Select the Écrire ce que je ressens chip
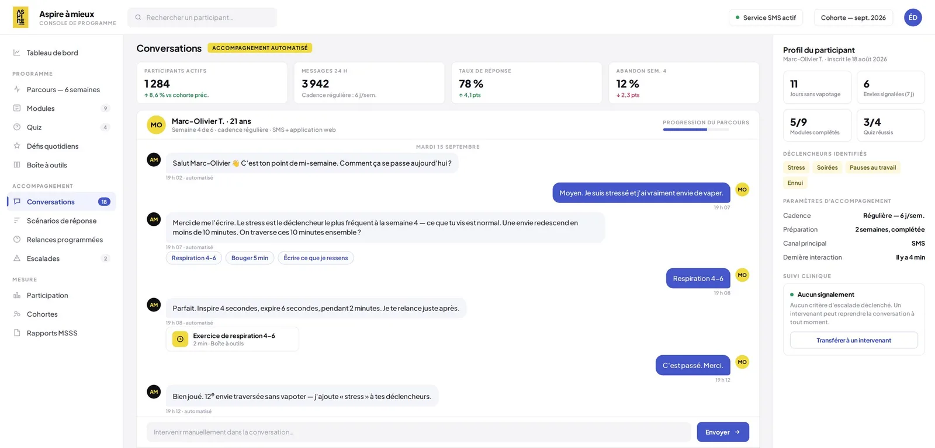The height and width of the screenshot is (448, 935). (316, 258)
